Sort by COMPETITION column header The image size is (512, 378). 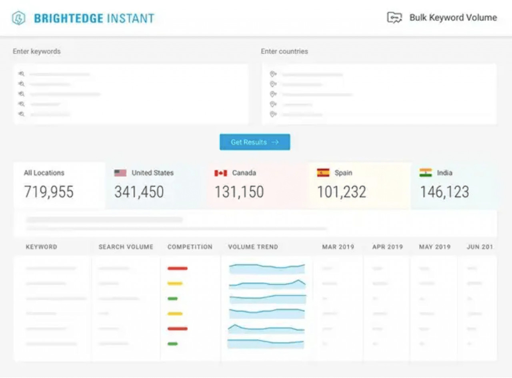click(x=190, y=247)
